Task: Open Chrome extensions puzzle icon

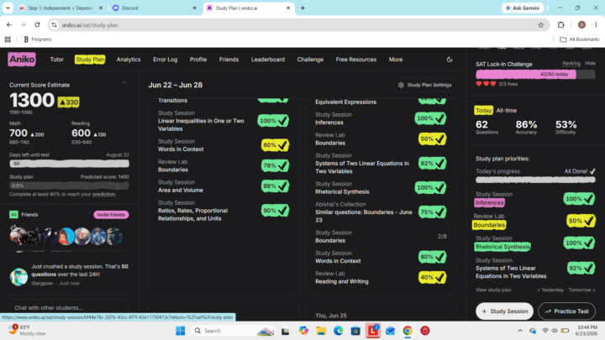Action: tap(561, 25)
